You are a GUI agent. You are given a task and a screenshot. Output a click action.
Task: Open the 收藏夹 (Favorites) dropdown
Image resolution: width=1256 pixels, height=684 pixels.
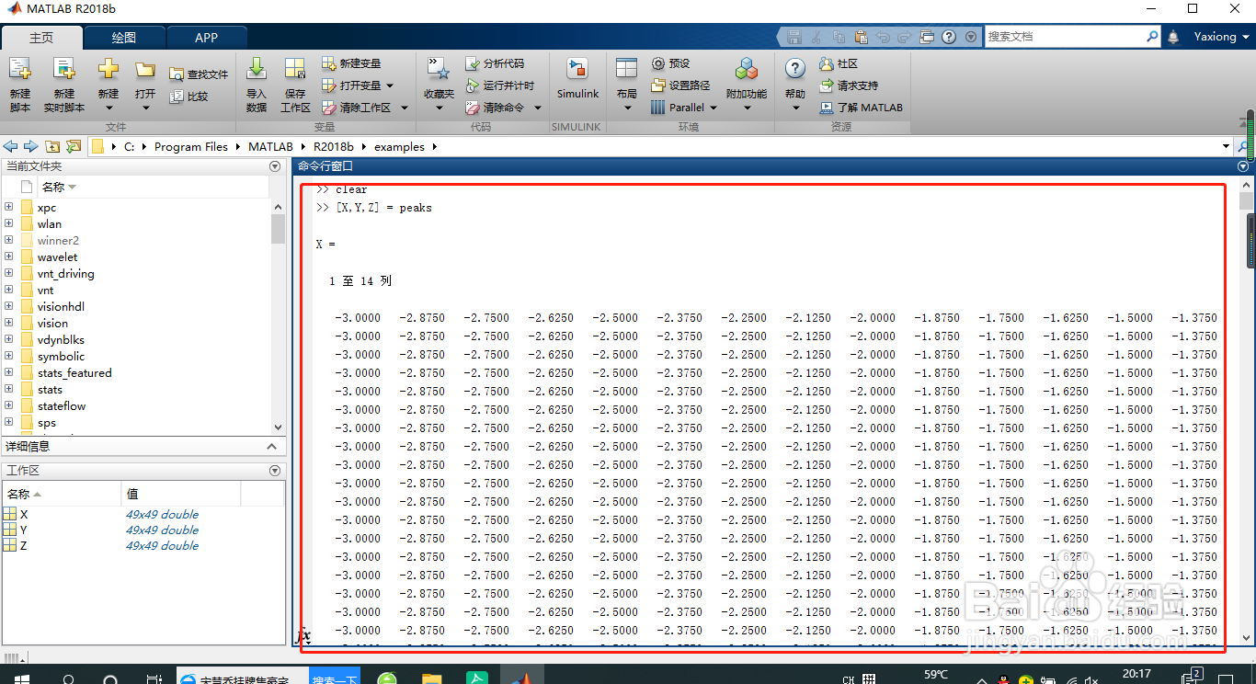(x=440, y=108)
